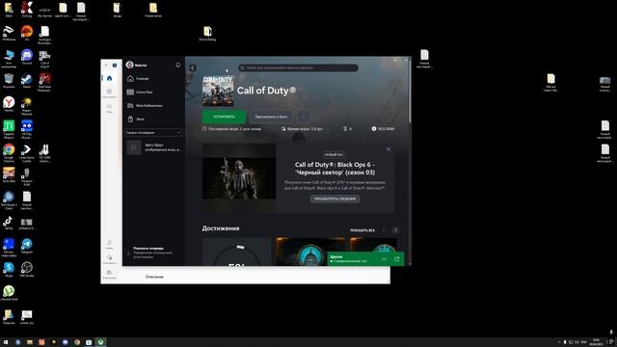Open the Xbox app taskbar icon

pos(100,342)
